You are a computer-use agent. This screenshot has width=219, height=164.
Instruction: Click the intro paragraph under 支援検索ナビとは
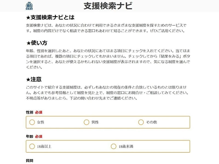[x=107, y=28]
